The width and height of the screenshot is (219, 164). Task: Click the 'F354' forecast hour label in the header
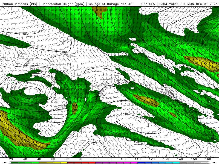click(x=163, y=4)
